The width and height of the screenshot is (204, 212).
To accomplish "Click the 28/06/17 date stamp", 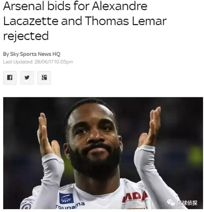I will tap(44, 62).
